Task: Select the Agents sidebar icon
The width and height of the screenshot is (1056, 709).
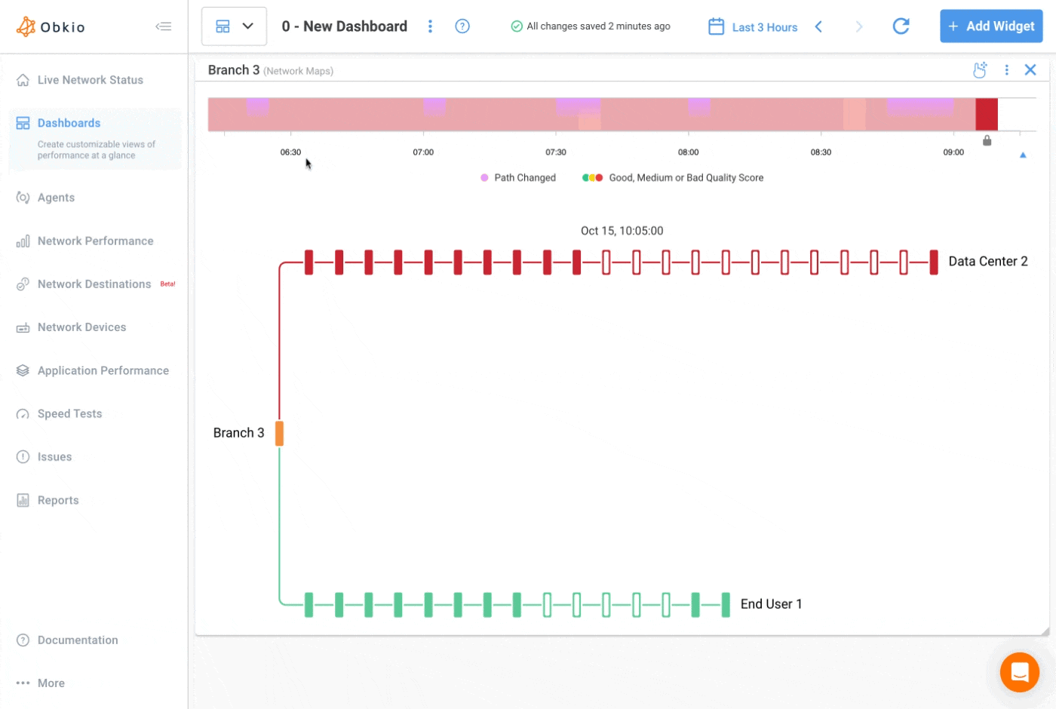Action: 23,197
